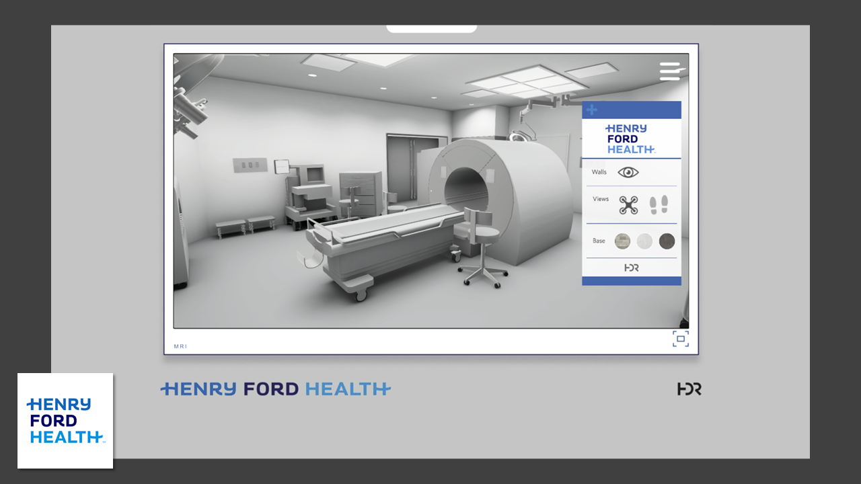The height and width of the screenshot is (484, 861).
Task: Click the white tab handle at top
Action: [431, 29]
